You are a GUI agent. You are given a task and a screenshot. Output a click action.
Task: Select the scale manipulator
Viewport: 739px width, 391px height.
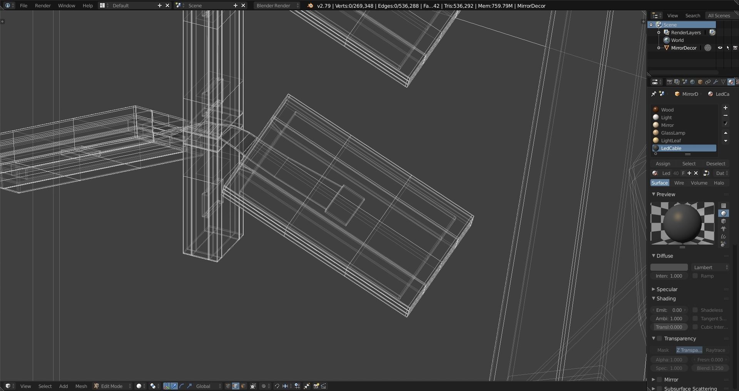[x=189, y=386]
